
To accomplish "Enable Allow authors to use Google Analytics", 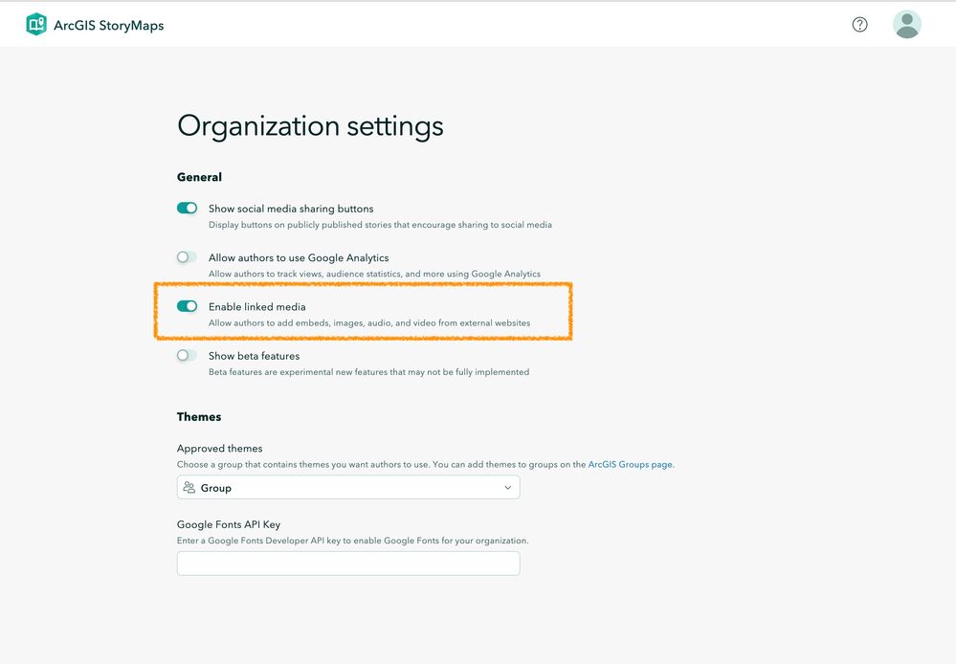I will tap(187, 257).
